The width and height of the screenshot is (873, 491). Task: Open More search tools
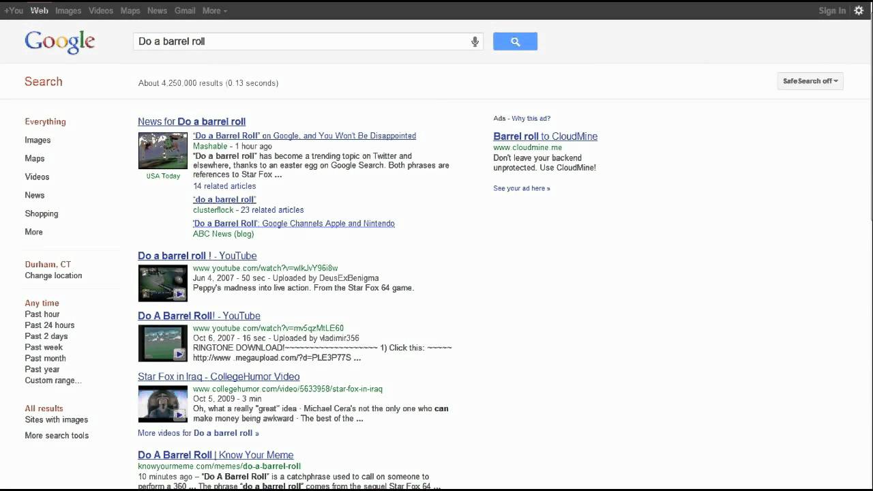(57, 436)
